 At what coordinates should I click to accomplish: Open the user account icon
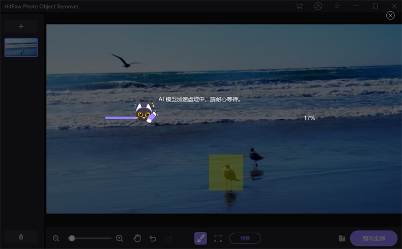pyautogui.click(x=318, y=6)
